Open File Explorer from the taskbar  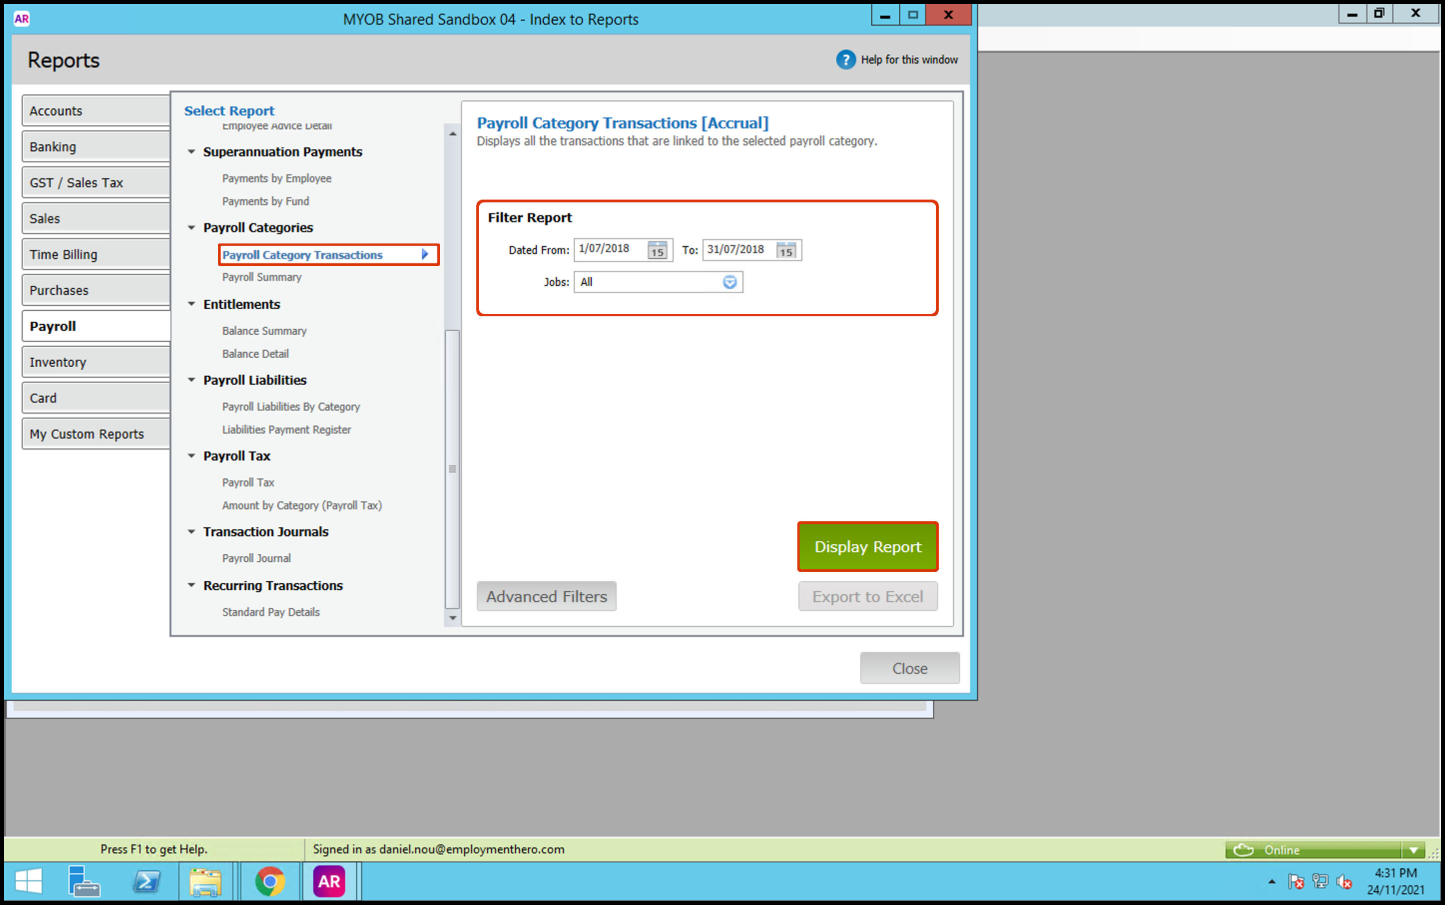click(205, 881)
